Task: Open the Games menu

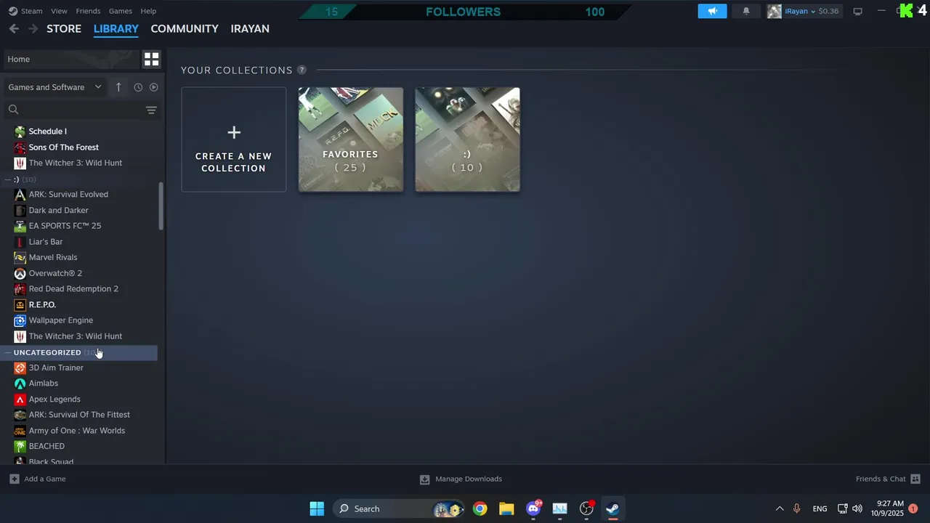Action: [x=120, y=11]
